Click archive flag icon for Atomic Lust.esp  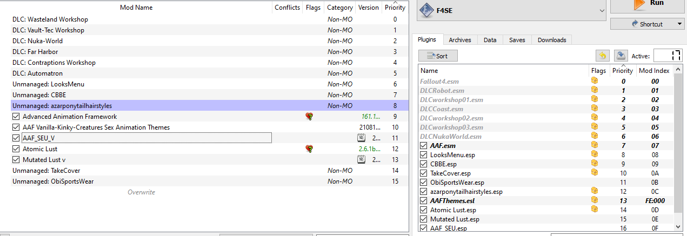[x=595, y=210]
